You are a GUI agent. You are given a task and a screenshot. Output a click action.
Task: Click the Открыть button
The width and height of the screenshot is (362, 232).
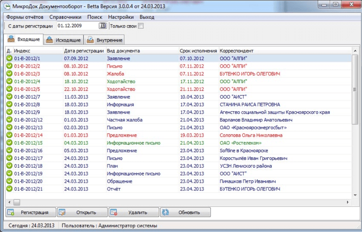83,212
